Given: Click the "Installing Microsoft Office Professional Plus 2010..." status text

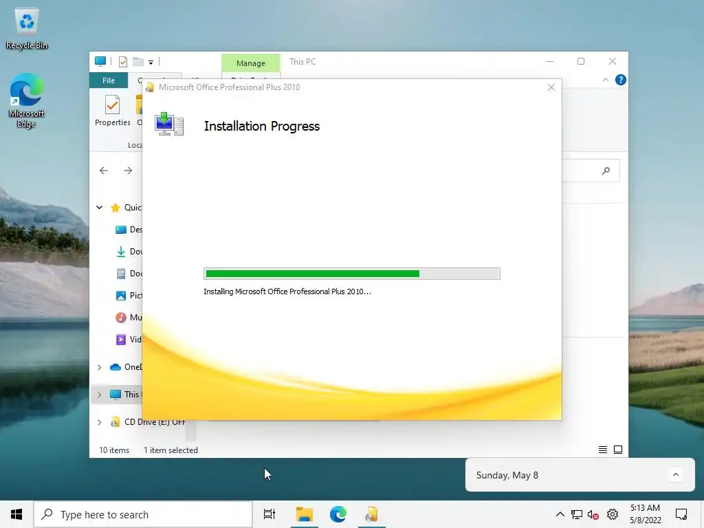Looking at the screenshot, I should (287, 291).
